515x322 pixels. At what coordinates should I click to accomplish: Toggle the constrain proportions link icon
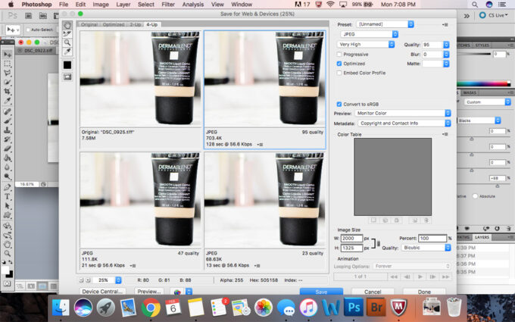(x=378, y=243)
